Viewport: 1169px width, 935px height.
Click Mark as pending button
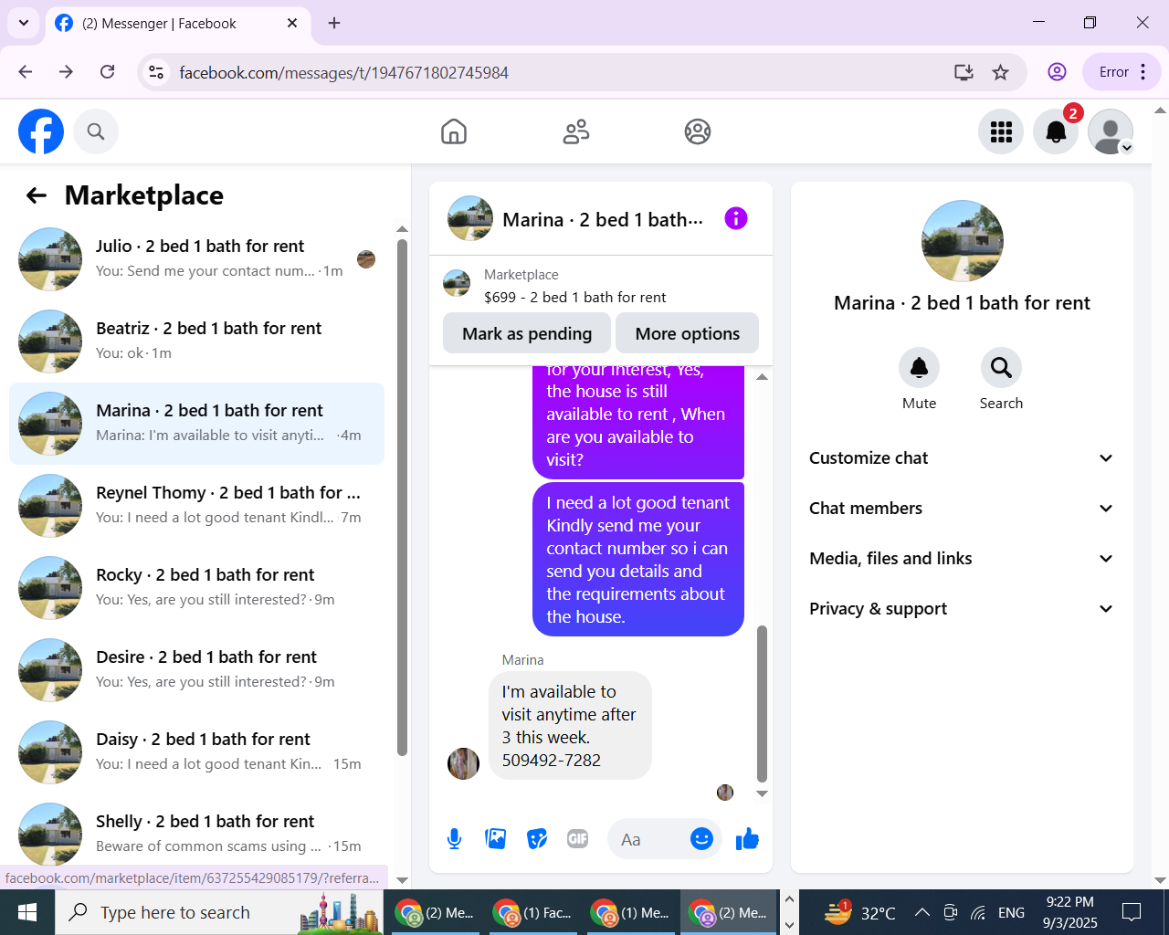[527, 333]
